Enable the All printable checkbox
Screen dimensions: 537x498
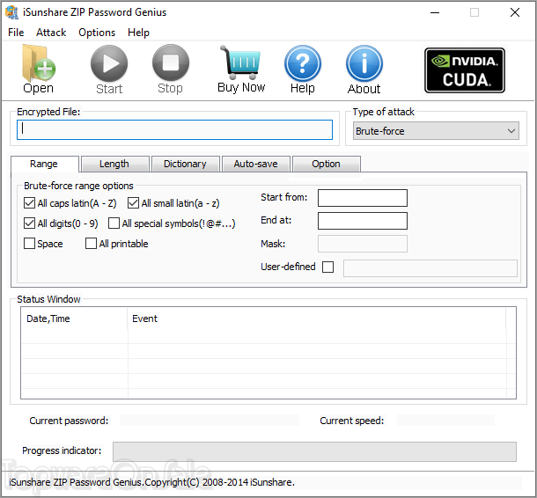[x=91, y=244]
